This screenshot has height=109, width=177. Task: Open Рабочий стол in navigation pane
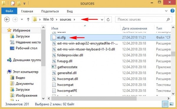27,48
